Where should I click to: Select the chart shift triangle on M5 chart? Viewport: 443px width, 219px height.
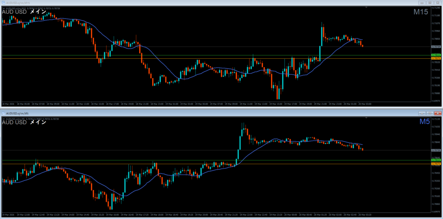click(366, 118)
